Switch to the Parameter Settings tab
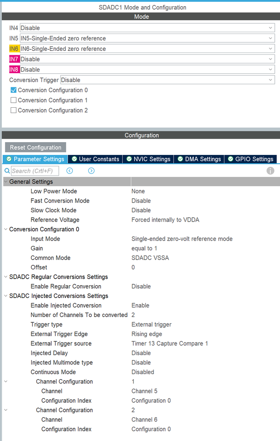Viewport: 280px width, 441px height. (x=35, y=159)
